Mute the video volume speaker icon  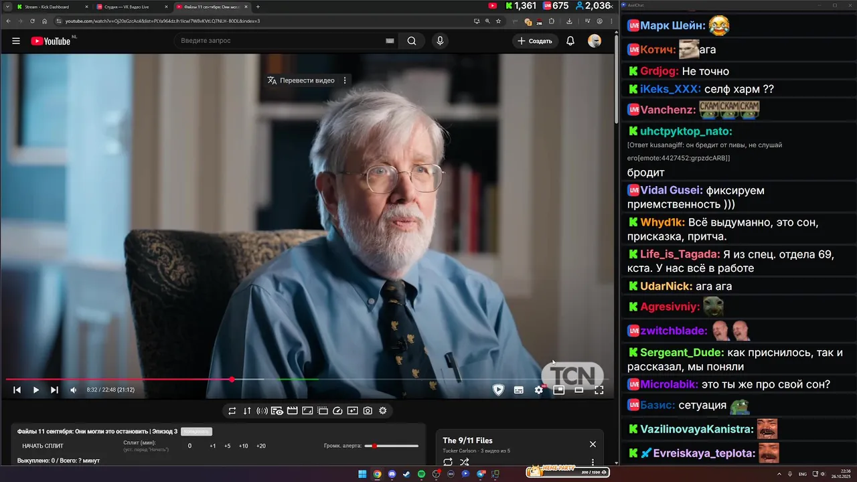pos(74,390)
